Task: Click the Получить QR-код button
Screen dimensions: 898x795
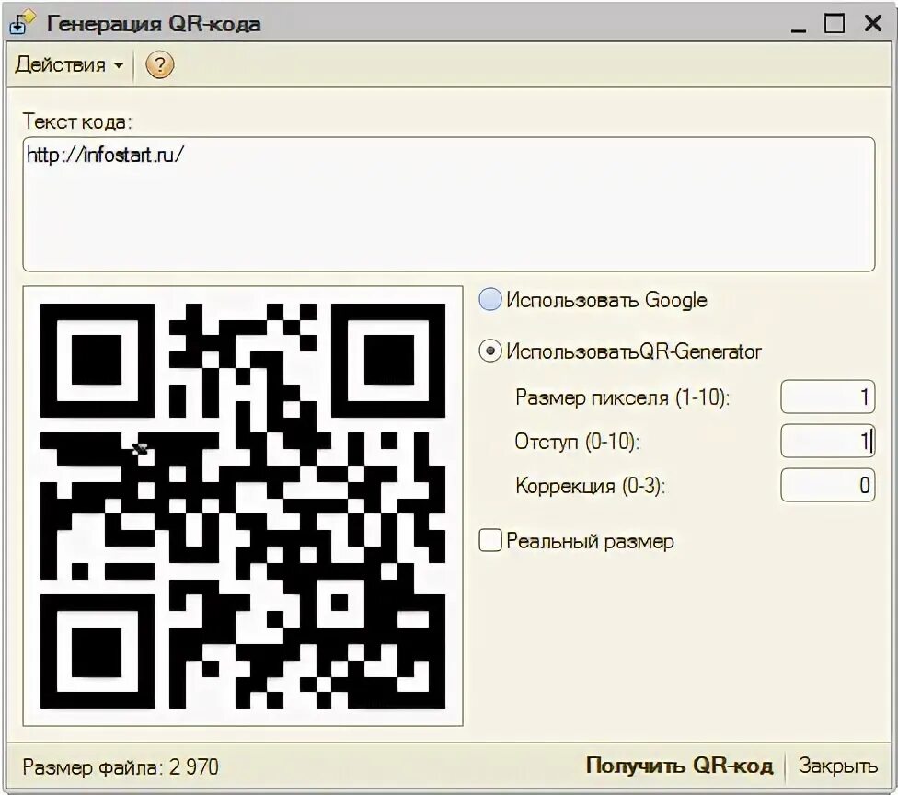Action: 679,766
